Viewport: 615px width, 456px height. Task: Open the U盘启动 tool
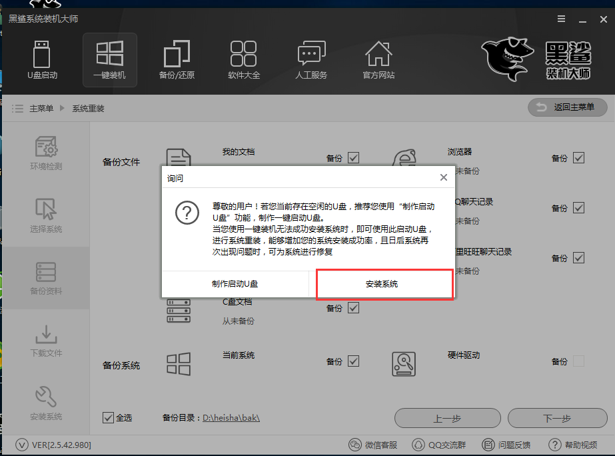pos(42,59)
